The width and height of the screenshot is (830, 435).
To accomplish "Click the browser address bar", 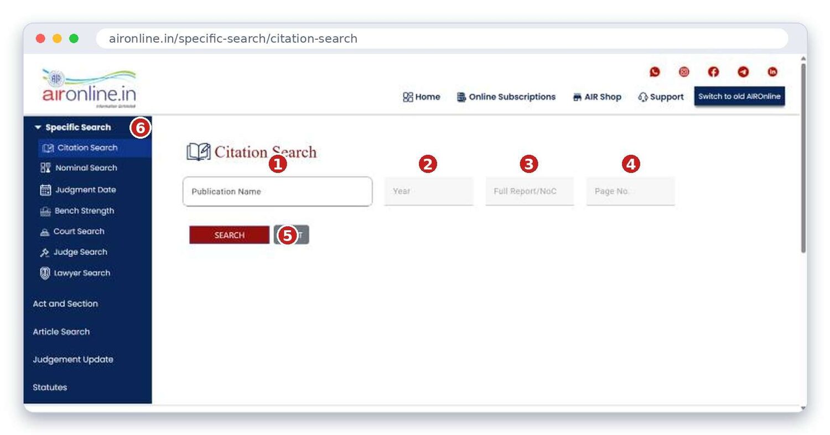I will [x=442, y=39].
